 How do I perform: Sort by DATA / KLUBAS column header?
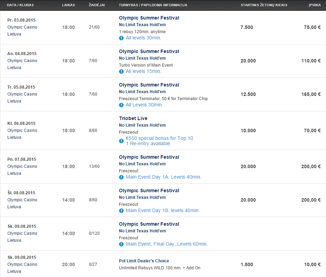click(20, 5)
